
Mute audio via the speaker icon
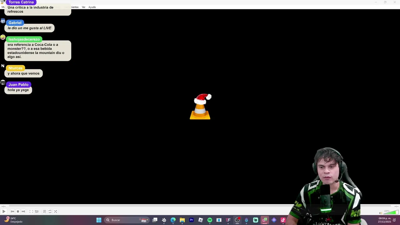point(380,213)
